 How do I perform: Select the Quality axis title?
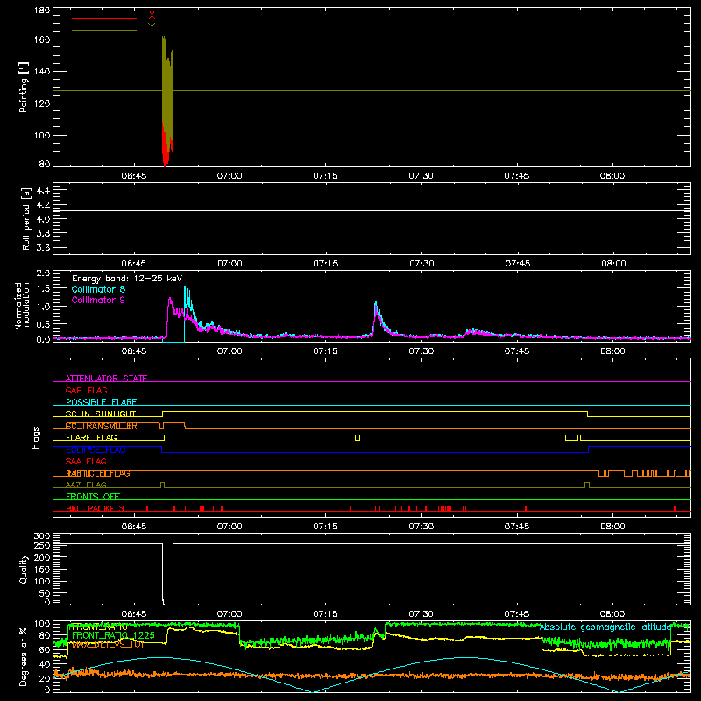[x=24, y=569]
